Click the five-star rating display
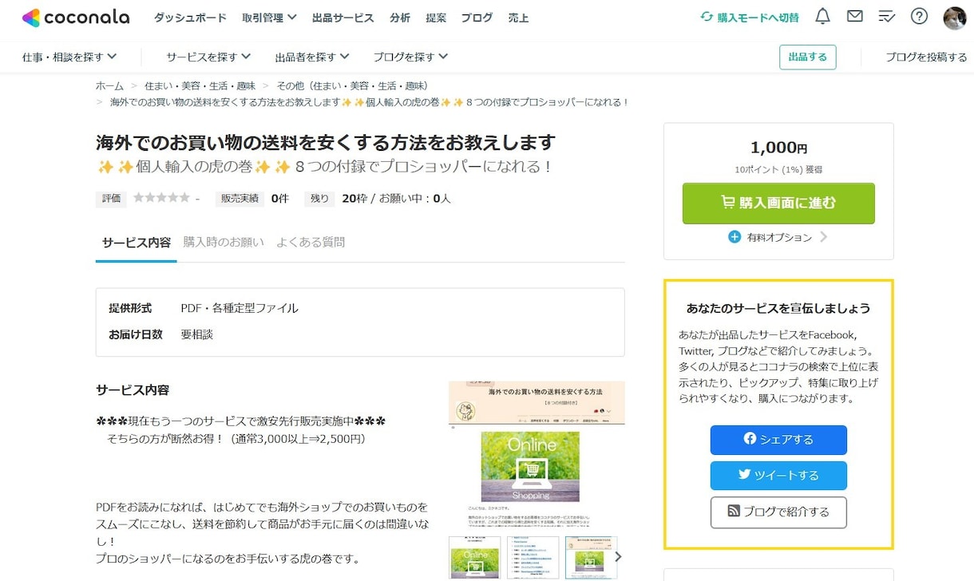The width and height of the screenshot is (974, 581). [161, 198]
